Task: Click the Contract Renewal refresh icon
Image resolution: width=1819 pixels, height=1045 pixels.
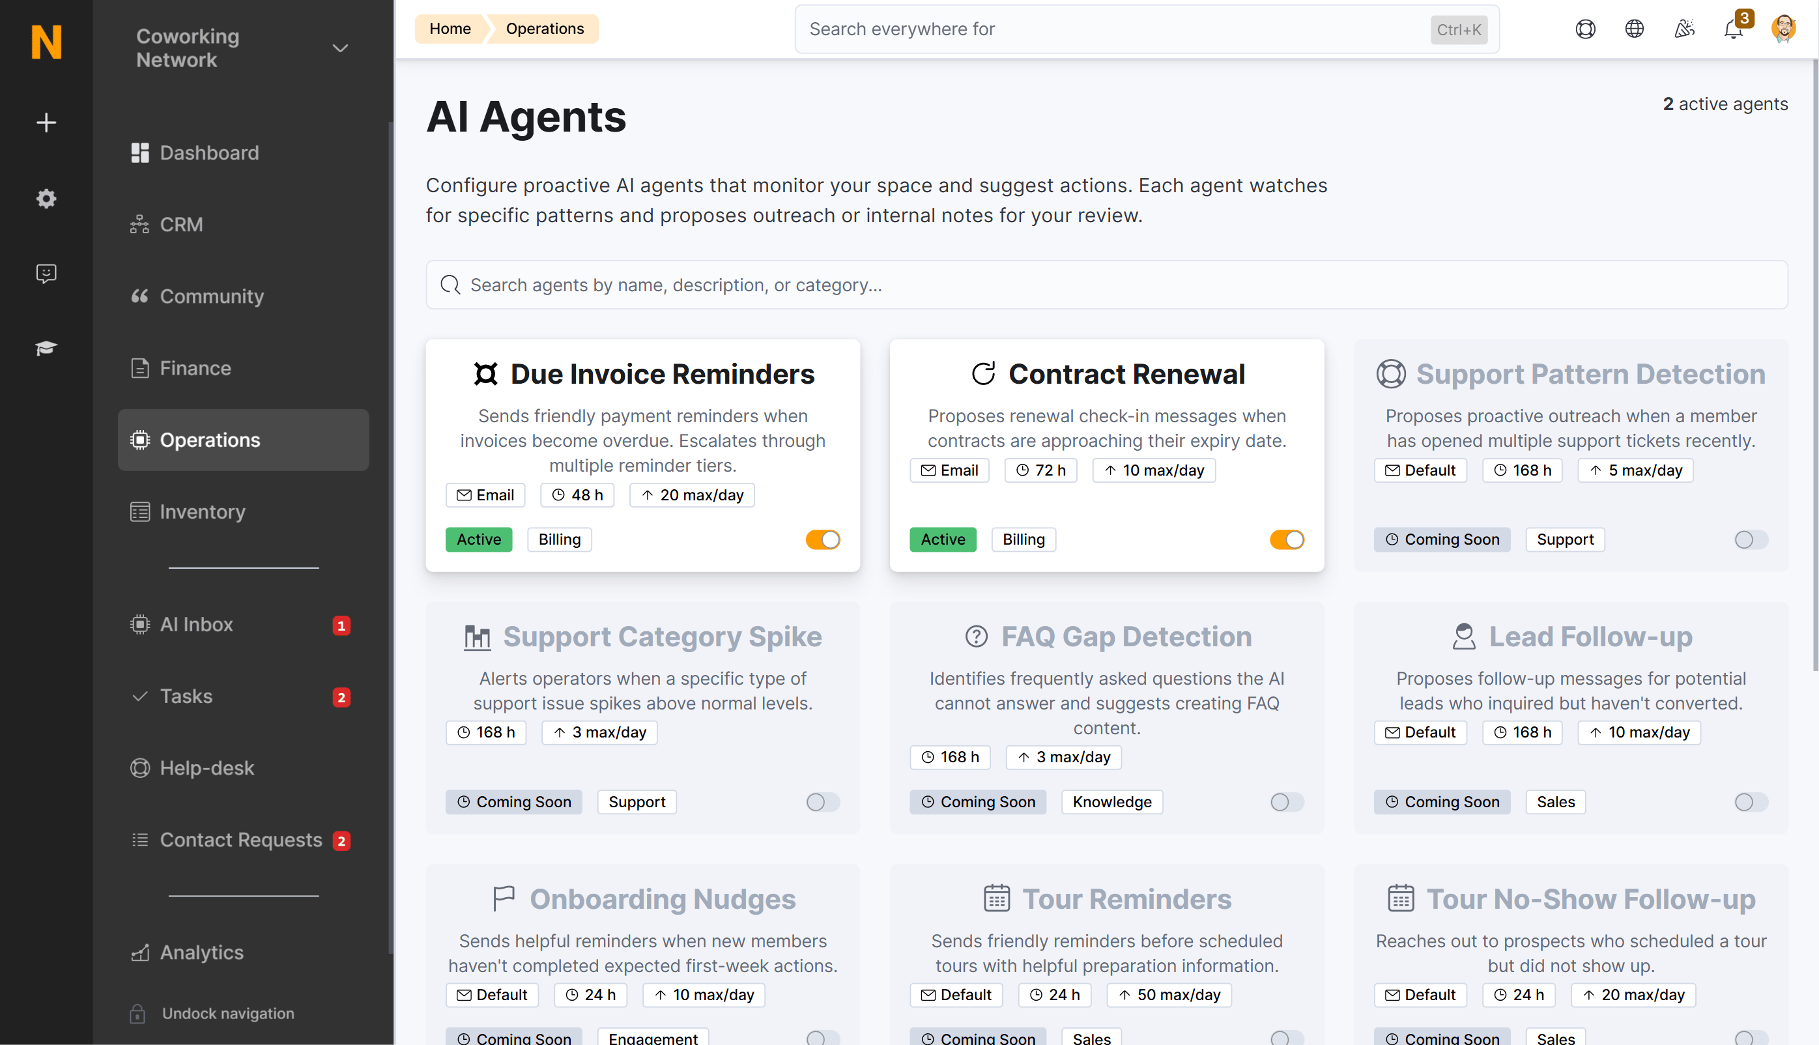Action: 984,374
